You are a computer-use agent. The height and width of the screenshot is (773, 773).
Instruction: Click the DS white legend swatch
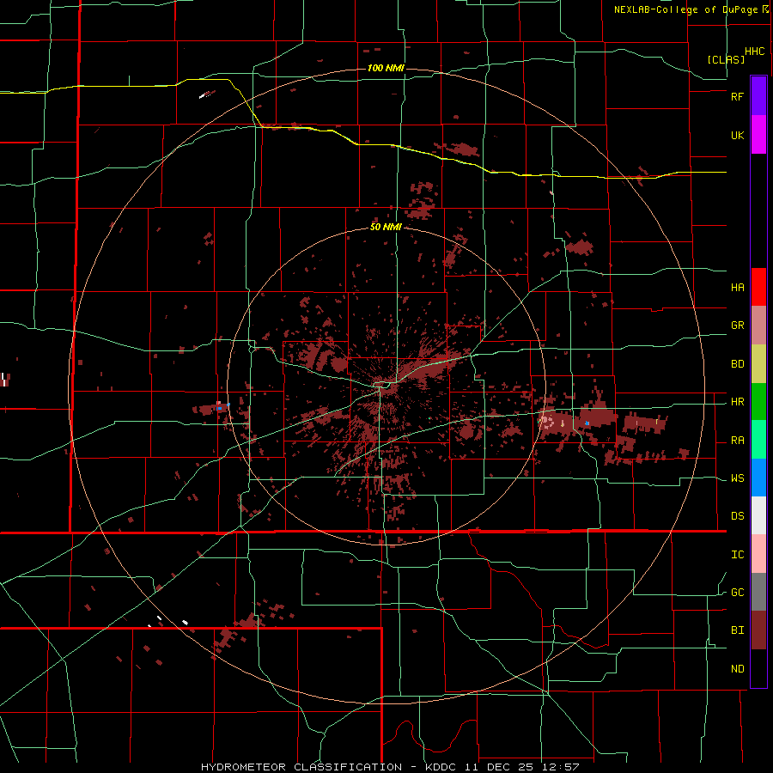pyautogui.click(x=758, y=515)
